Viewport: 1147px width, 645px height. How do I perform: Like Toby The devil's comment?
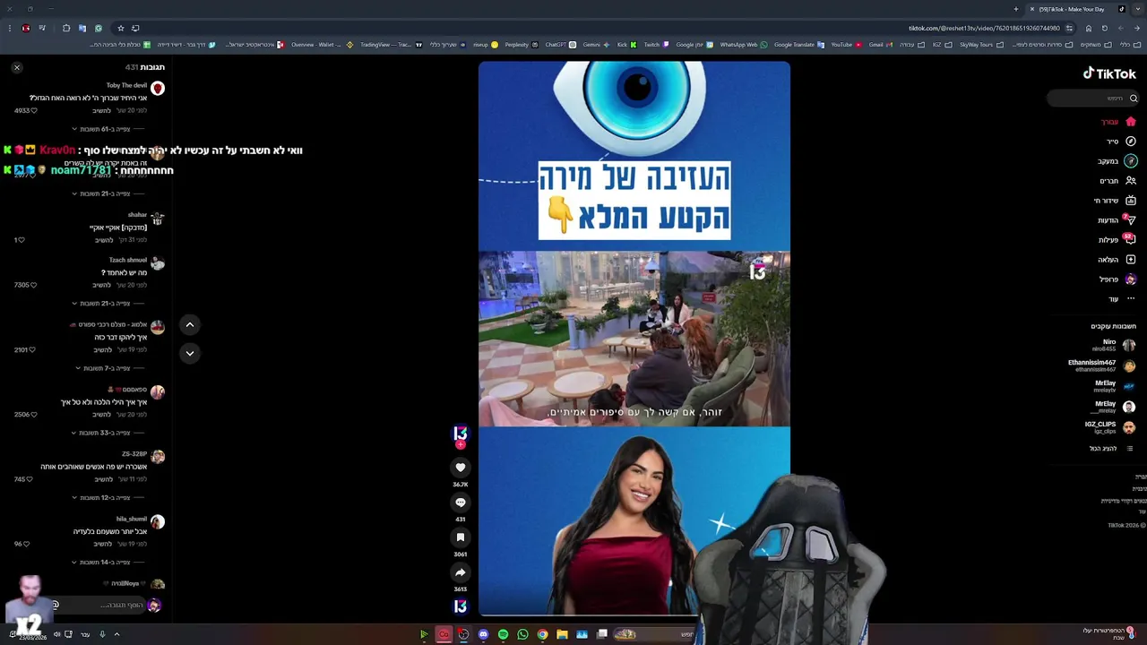point(34,110)
